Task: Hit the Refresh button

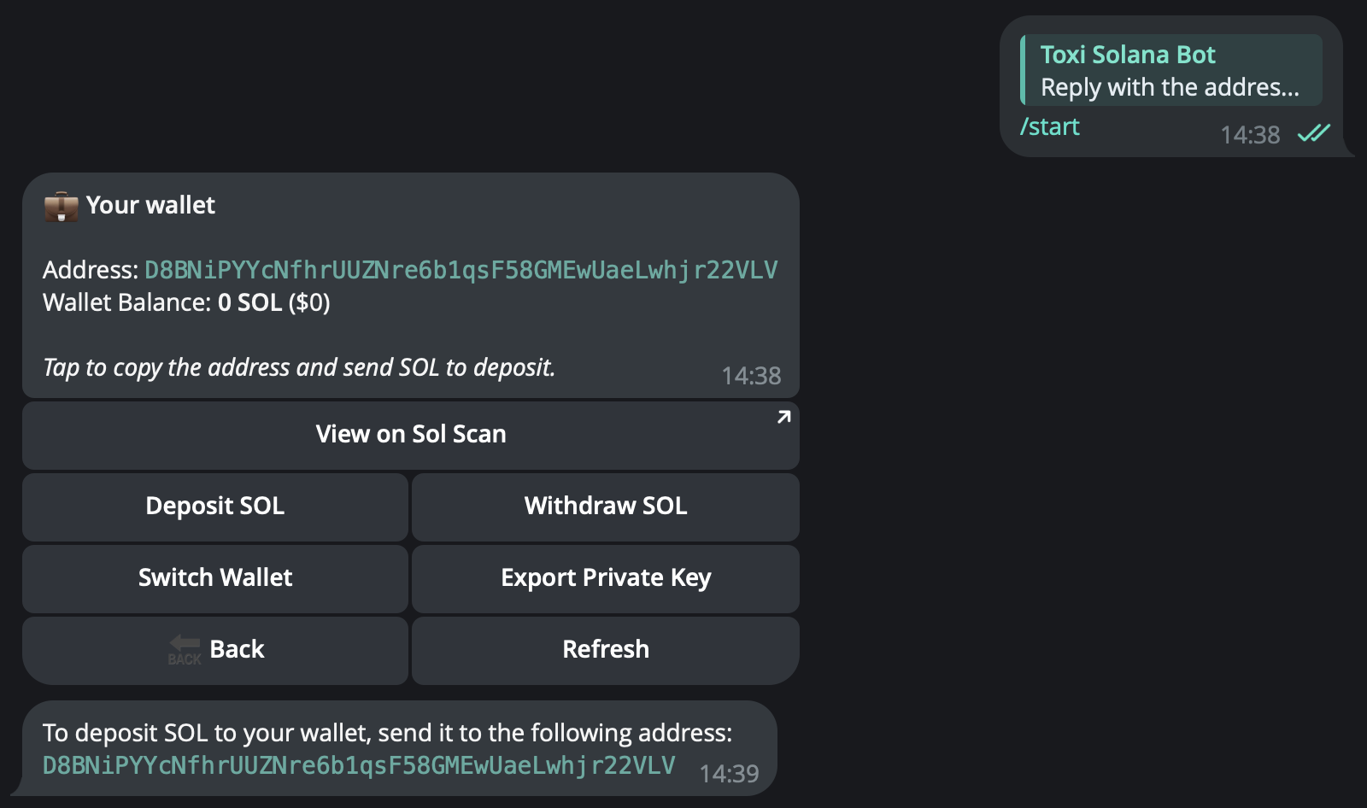Action: pos(605,650)
